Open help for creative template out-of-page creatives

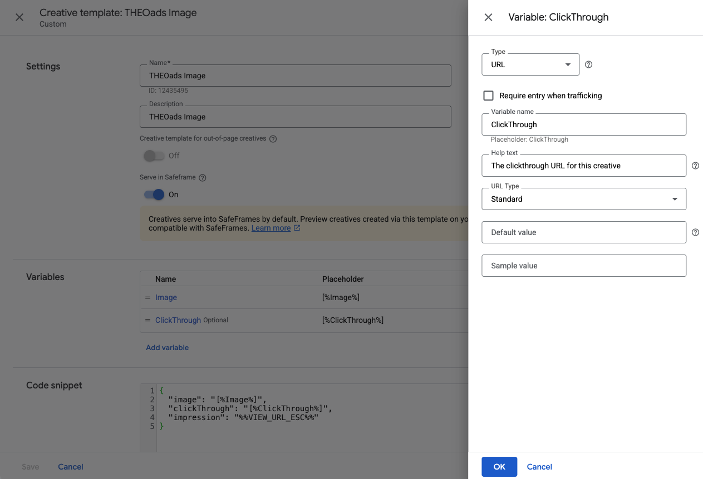[x=272, y=138]
